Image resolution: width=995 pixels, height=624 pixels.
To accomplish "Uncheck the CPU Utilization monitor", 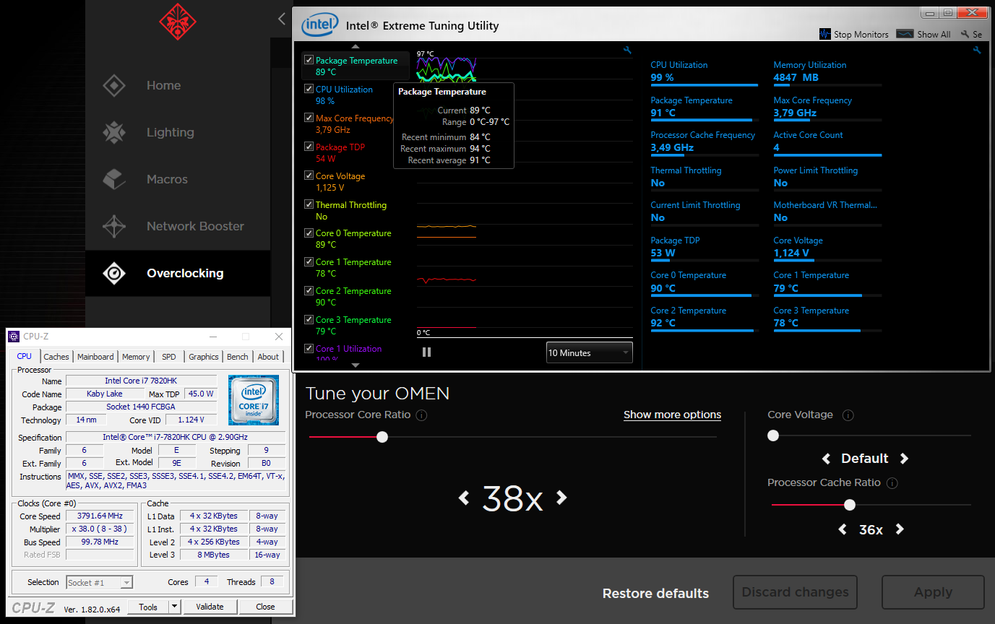I will [x=309, y=90].
